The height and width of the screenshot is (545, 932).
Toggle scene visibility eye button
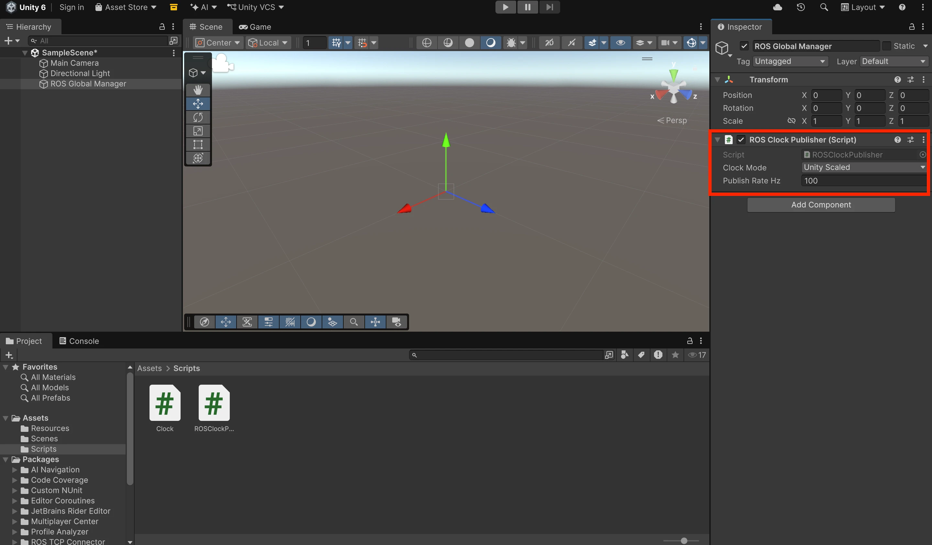tap(621, 42)
